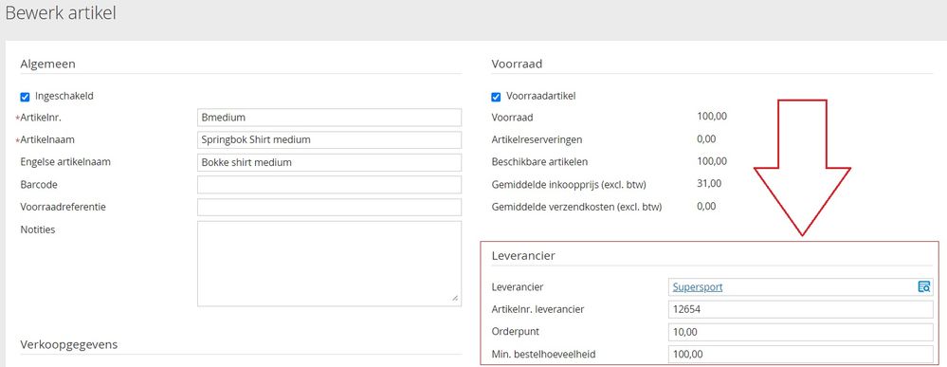Open the Leverancier lookup search icon
This screenshot has width=947, height=367.
point(923,287)
